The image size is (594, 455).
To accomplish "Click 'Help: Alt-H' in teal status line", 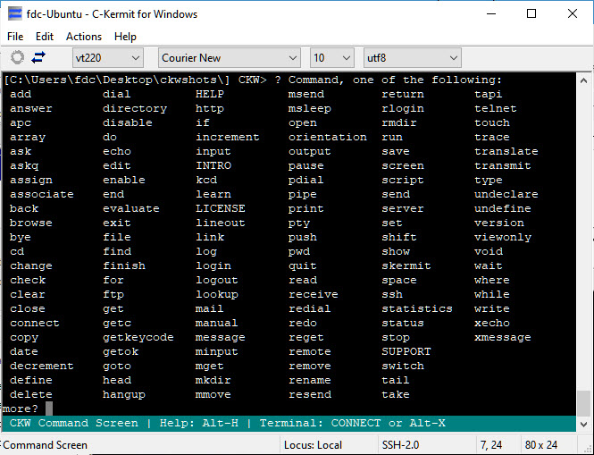I will [199, 423].
